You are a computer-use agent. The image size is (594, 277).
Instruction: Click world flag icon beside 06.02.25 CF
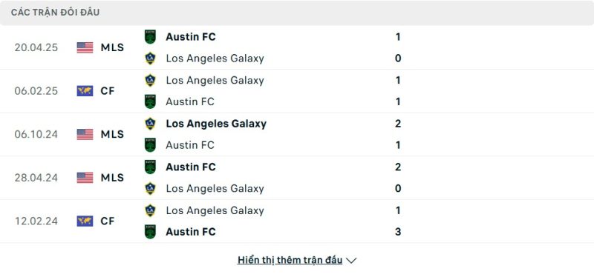(85, 91)
